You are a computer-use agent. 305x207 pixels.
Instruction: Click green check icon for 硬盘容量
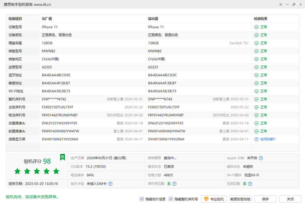257,43
